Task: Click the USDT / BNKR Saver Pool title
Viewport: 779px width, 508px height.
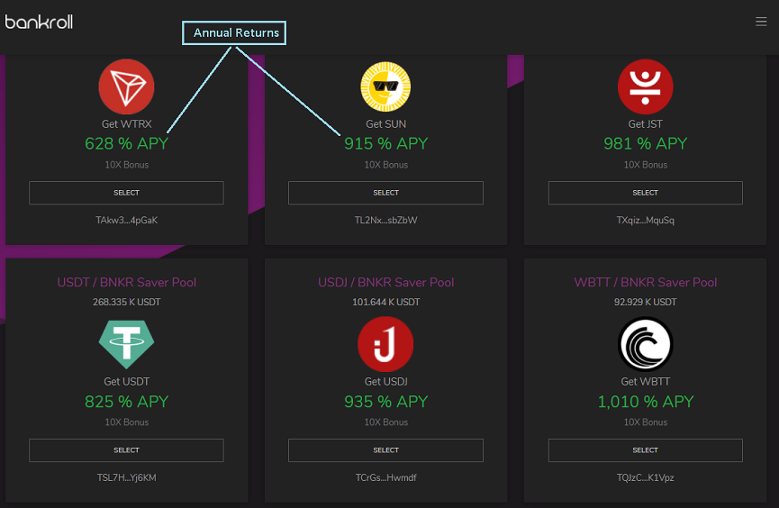Action: (126, 282)
